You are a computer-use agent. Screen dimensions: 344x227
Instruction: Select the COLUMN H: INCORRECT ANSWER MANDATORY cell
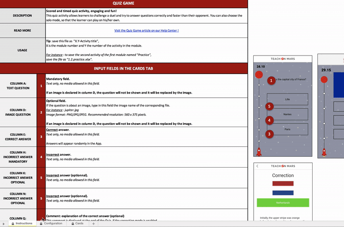[18, 157]
